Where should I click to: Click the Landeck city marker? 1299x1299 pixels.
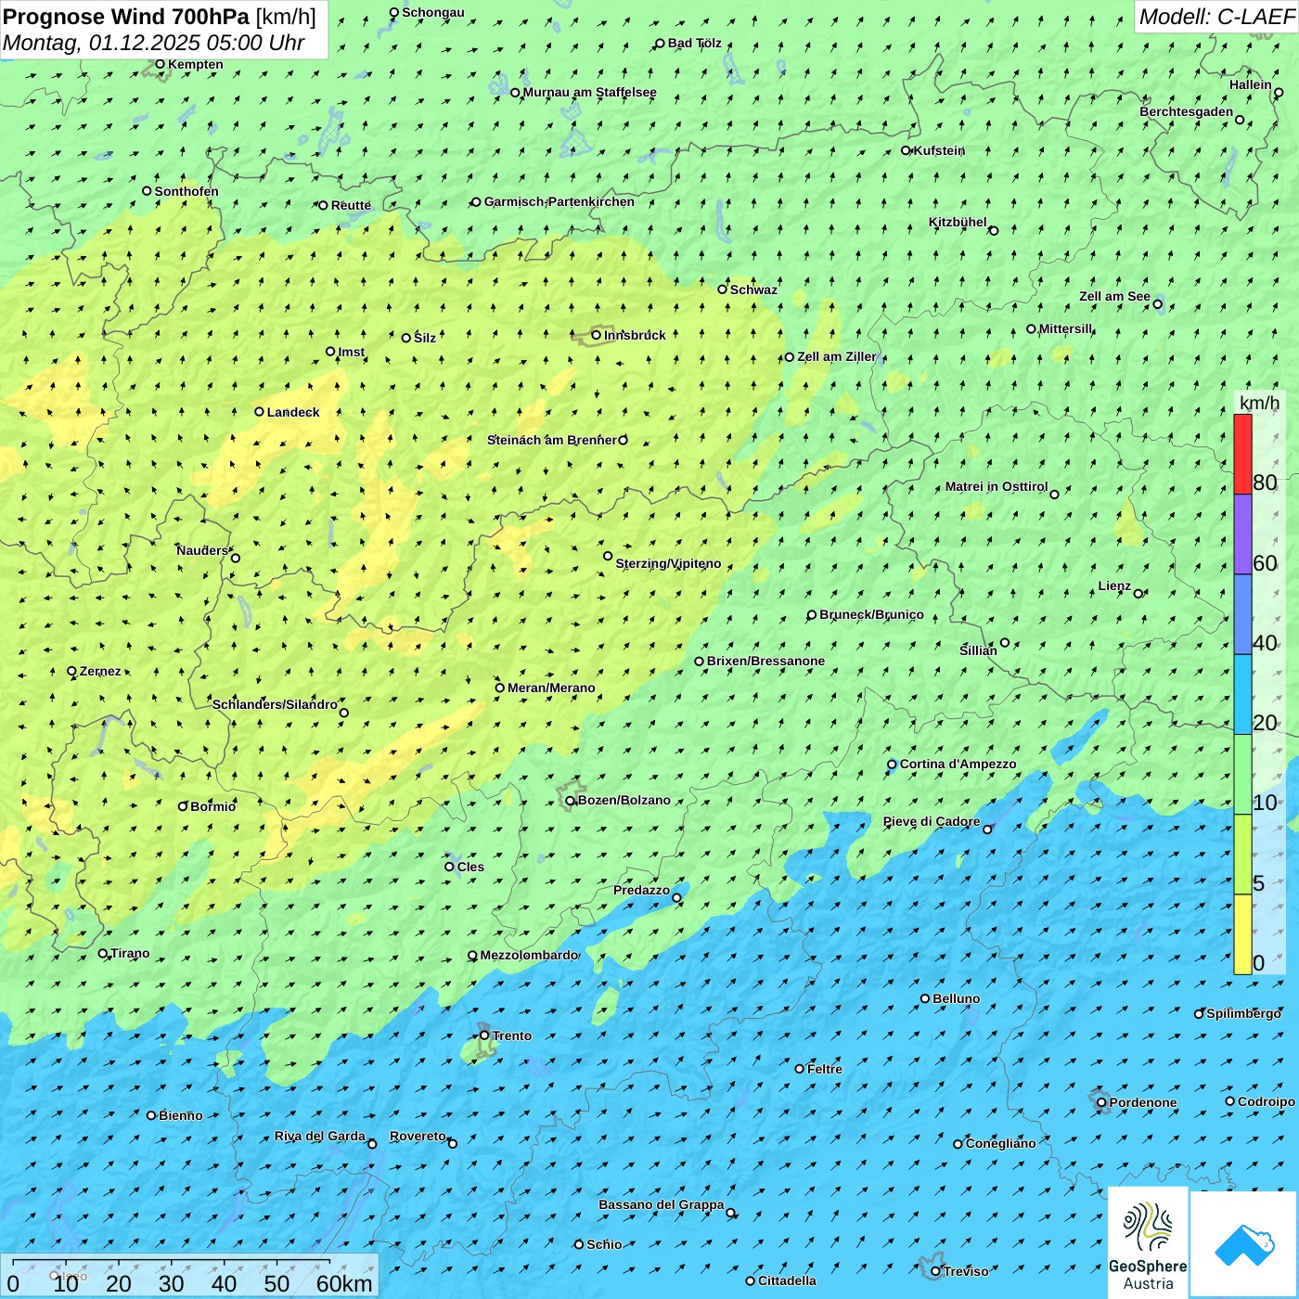click(260, 412)
